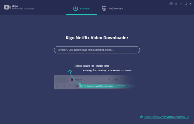
Task: Click the magnifier search icon in the URL field
Action: click(x=135, y=50)
